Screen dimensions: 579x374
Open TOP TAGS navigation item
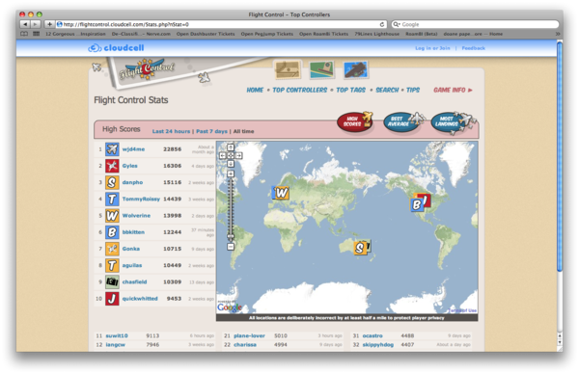click(x=351, y=90)
